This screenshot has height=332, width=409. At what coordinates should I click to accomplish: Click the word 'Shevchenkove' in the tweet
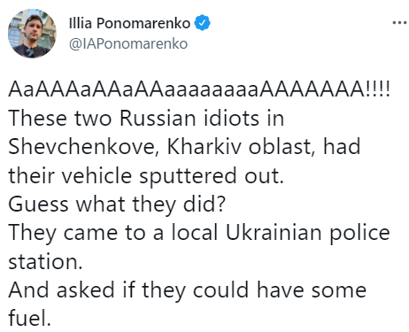point(81,147)
